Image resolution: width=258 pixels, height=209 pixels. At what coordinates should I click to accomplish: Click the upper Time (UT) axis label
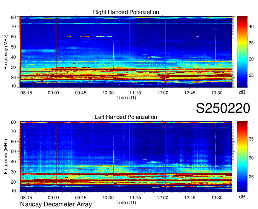click(126, 98)
